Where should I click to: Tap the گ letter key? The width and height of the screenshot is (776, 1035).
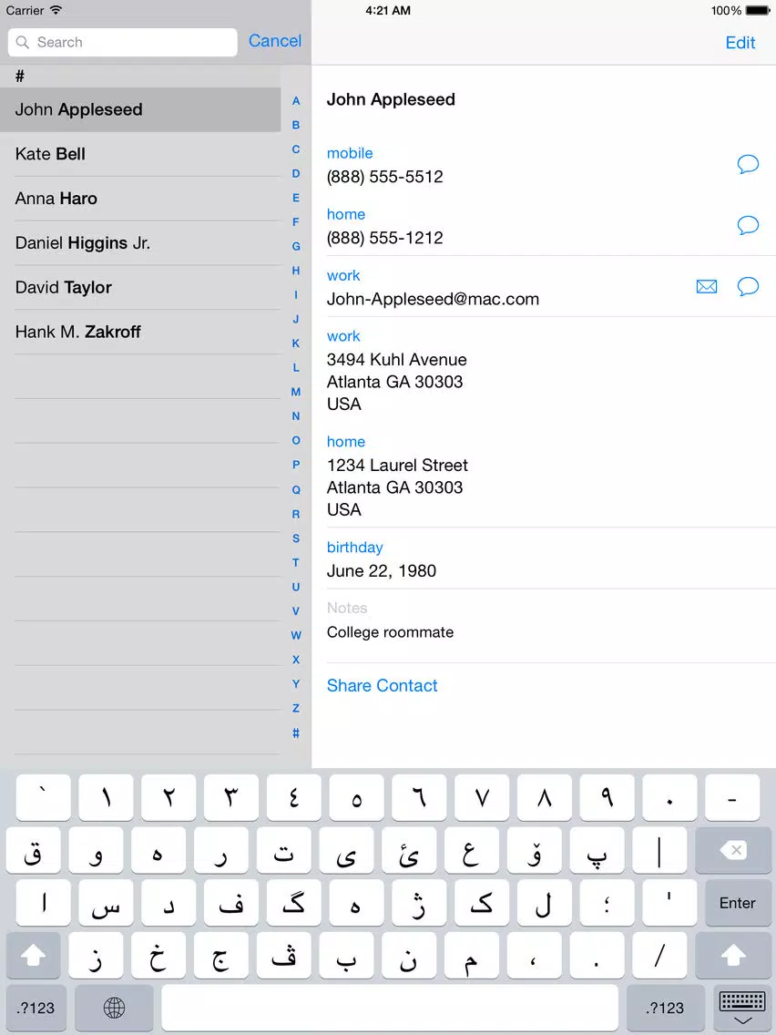293,903
